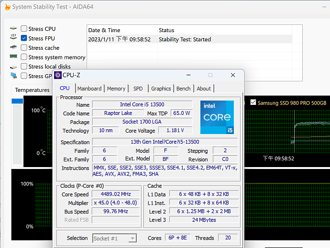Click the AIDA64 flame icon in title bar
This screenshot has height=248, width=330.
8,7
